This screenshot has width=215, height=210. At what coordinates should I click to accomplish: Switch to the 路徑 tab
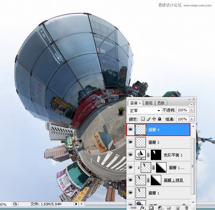[149, 103]
